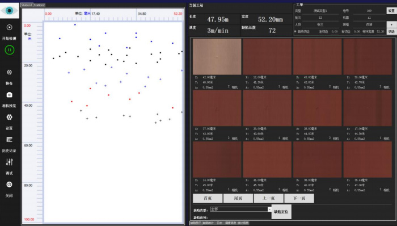Switch to the Station2 tab

[x=39, y=5]
